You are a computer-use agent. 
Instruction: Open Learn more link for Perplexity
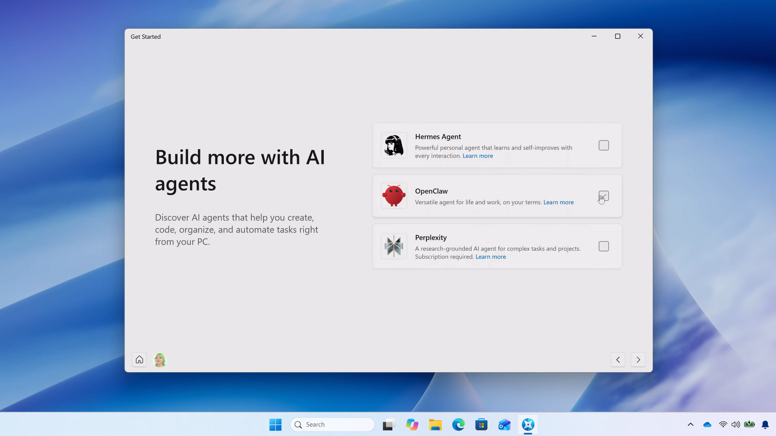[491, 257]
